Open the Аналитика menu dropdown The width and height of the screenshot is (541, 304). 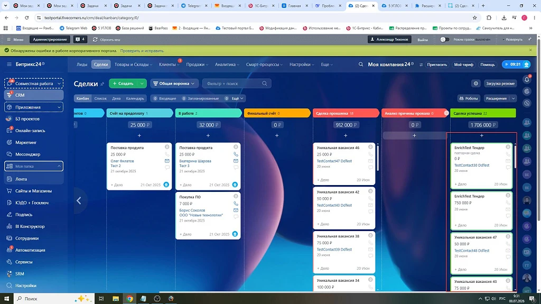(x=227, y=65)
